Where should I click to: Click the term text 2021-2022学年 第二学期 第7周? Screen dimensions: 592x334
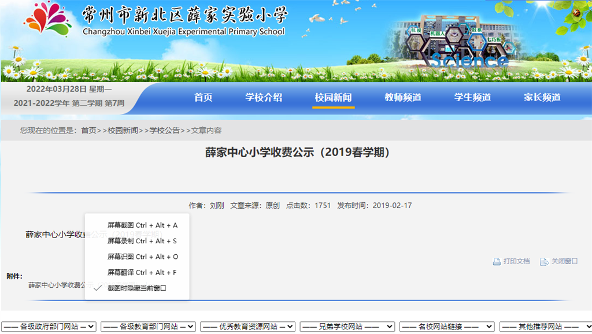click(x=69, y=103)
